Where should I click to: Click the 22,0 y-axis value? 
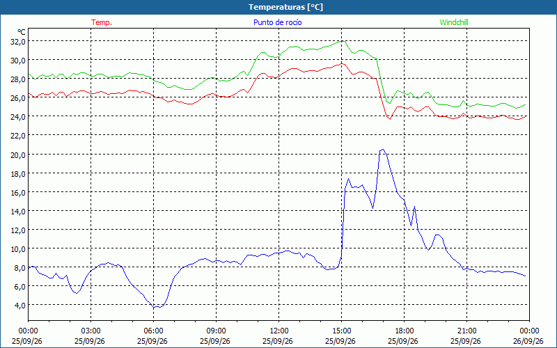click(19, 136)
